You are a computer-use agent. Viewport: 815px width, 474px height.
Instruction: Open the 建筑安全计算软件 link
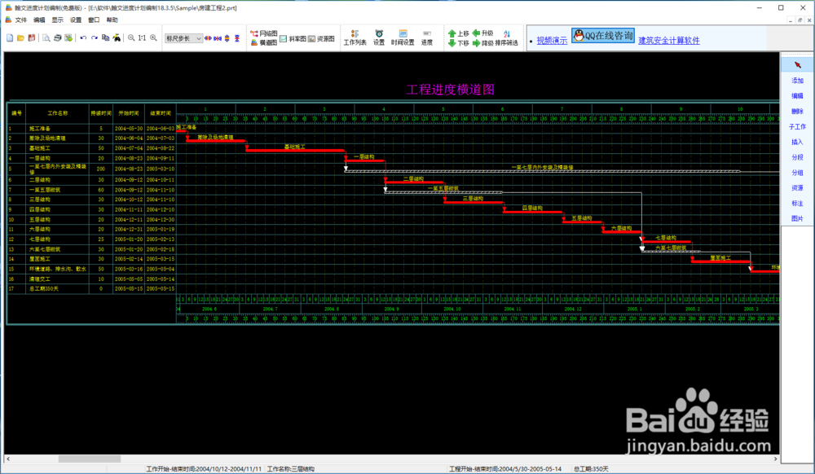pyautogui.click(x=669, y=41)
